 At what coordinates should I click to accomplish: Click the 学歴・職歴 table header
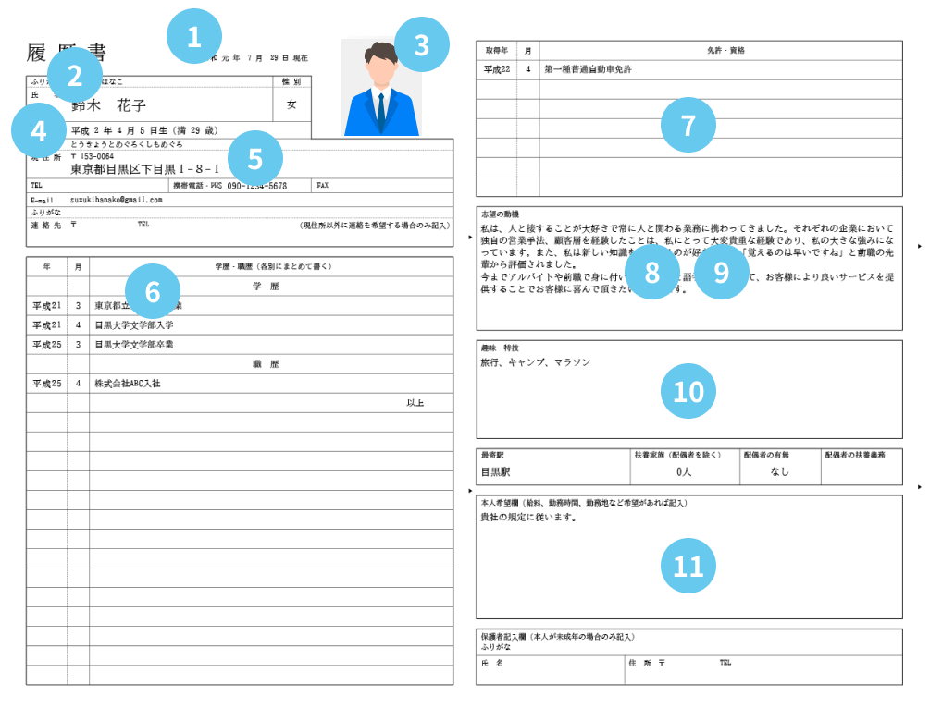(x=273, y=266)
